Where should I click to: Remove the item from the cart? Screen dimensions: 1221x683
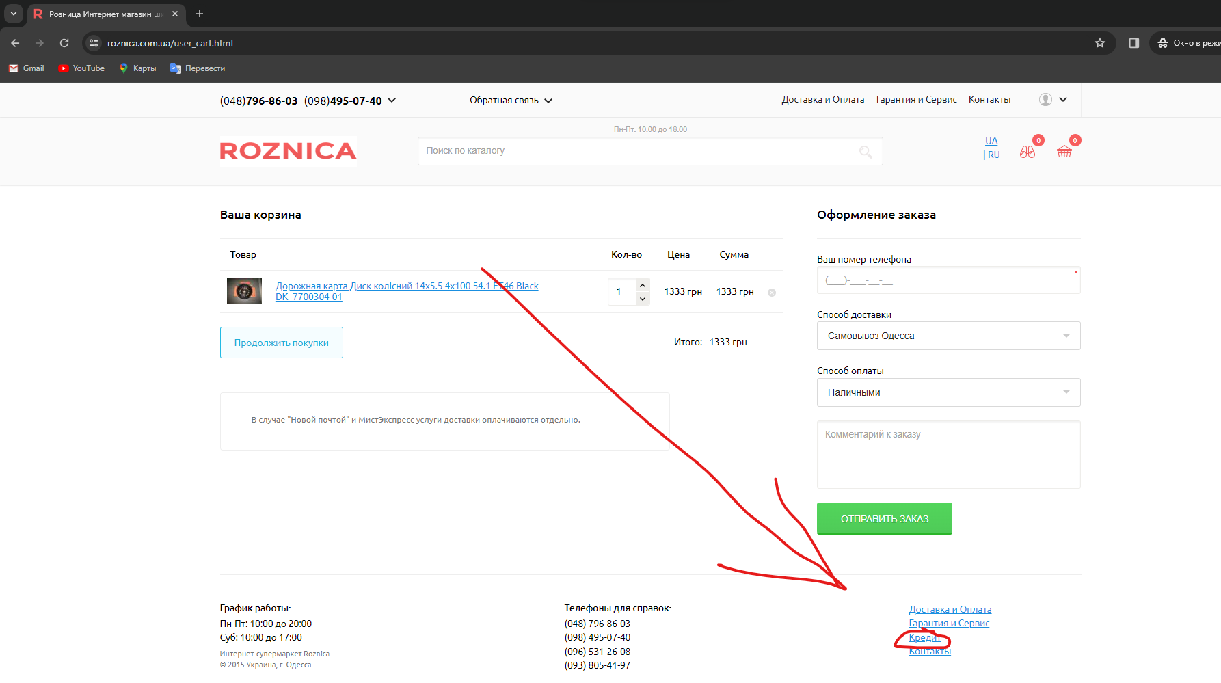(772, 293)
